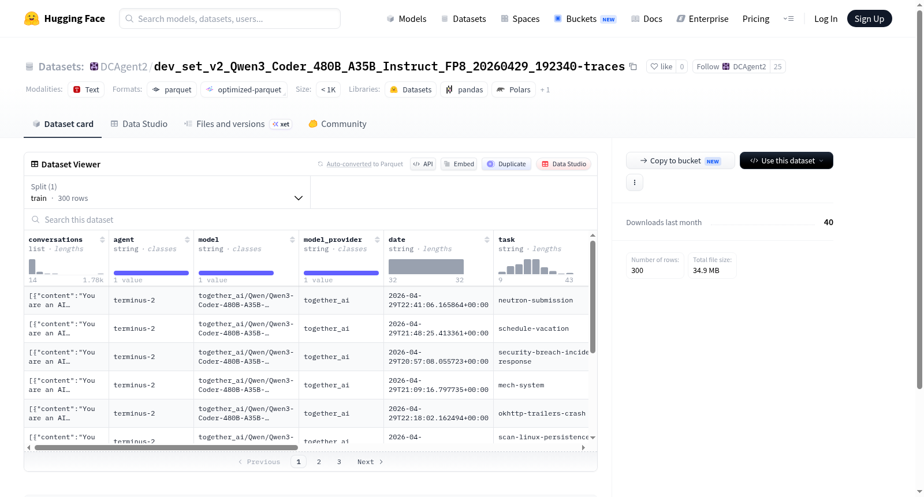This screenshot has width=924, height=497.
Task: Click the conversations lengths histogram
Action: [66, 266]
